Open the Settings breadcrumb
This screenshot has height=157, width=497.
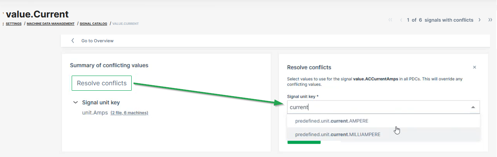(x=14, y=24)
